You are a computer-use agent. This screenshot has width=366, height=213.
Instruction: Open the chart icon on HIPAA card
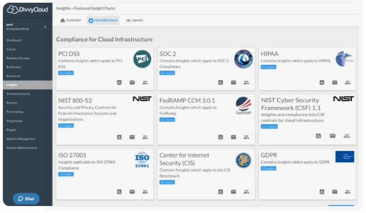tap(322, 82)
